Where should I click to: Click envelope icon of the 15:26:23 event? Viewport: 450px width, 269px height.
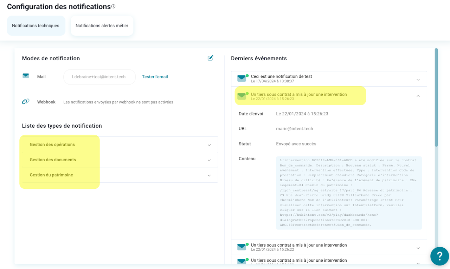click(x=242, y=96)
